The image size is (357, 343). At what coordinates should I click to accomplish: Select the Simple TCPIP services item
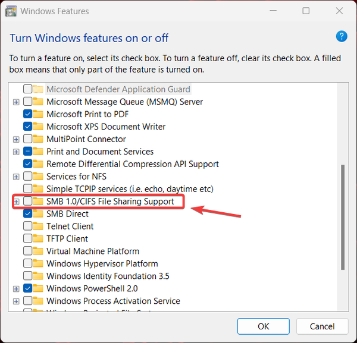(129, 189)
